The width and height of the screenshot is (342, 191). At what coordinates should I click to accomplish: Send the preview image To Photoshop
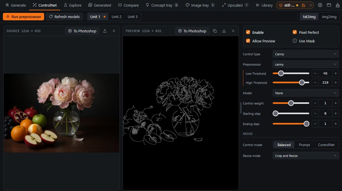point(192,31)
